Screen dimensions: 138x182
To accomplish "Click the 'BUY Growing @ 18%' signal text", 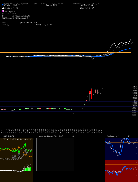I will [x=44, y=25].
